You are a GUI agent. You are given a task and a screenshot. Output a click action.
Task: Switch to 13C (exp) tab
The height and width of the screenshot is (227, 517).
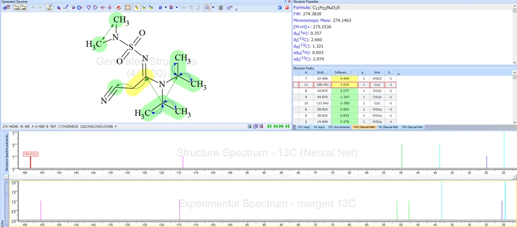point(303,126)
